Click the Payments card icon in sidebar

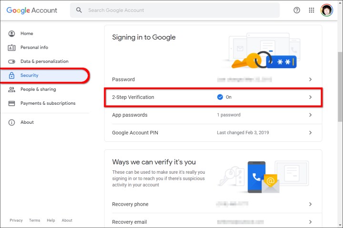[x=11, y=103]
